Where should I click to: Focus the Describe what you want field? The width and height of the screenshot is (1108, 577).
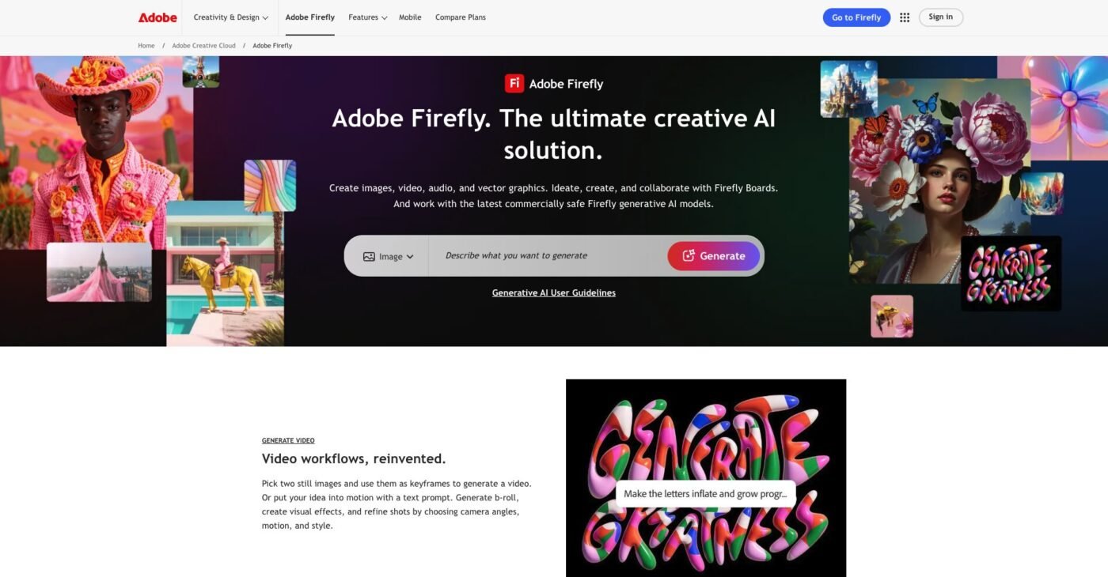548,255
